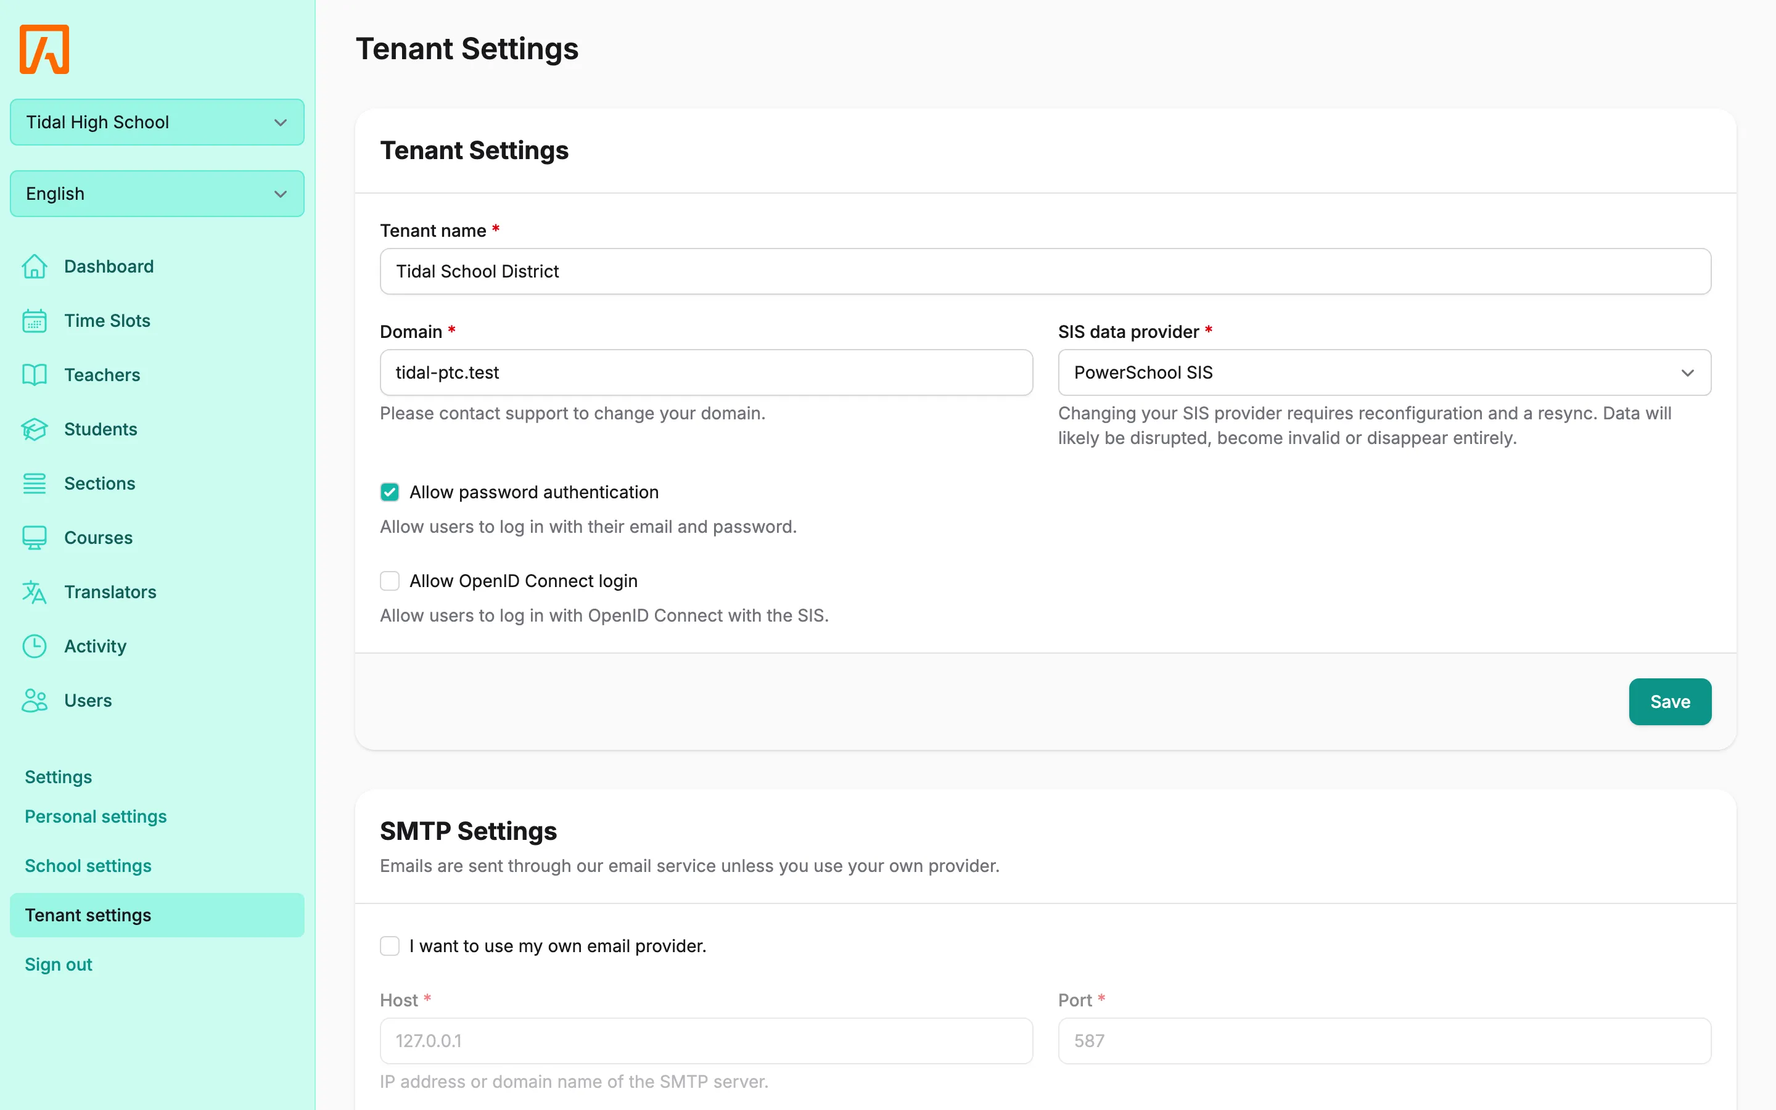Open School settings link
The width and height of the screenshot is (1776, 1110).
point(88,866)
